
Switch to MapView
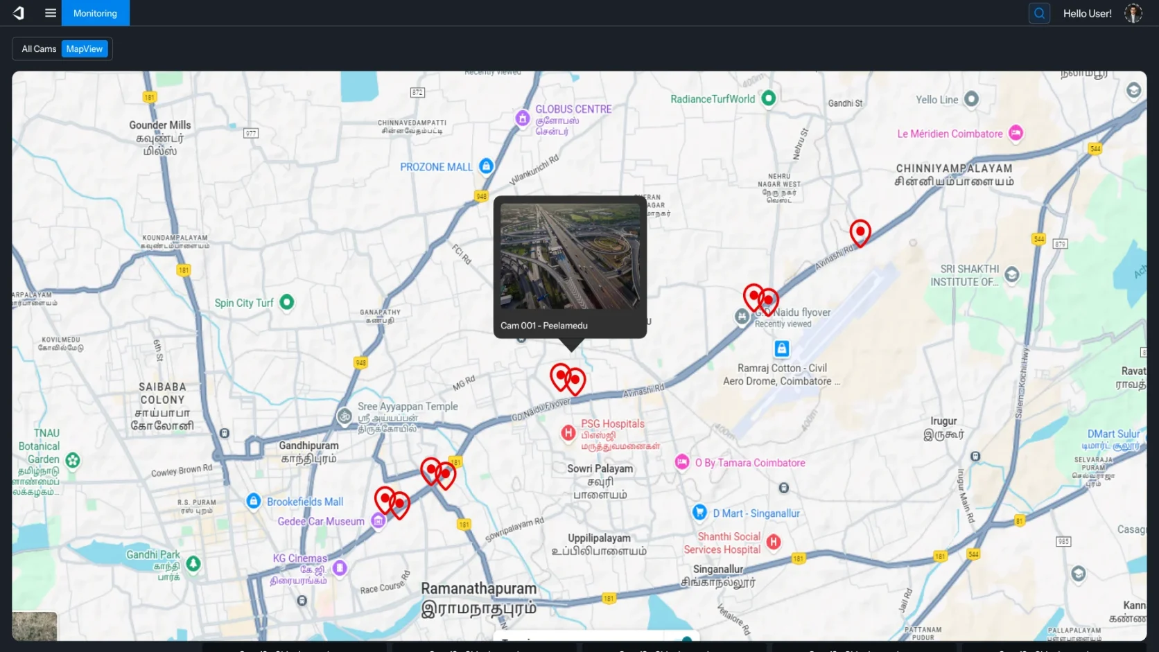coord(85,49)
